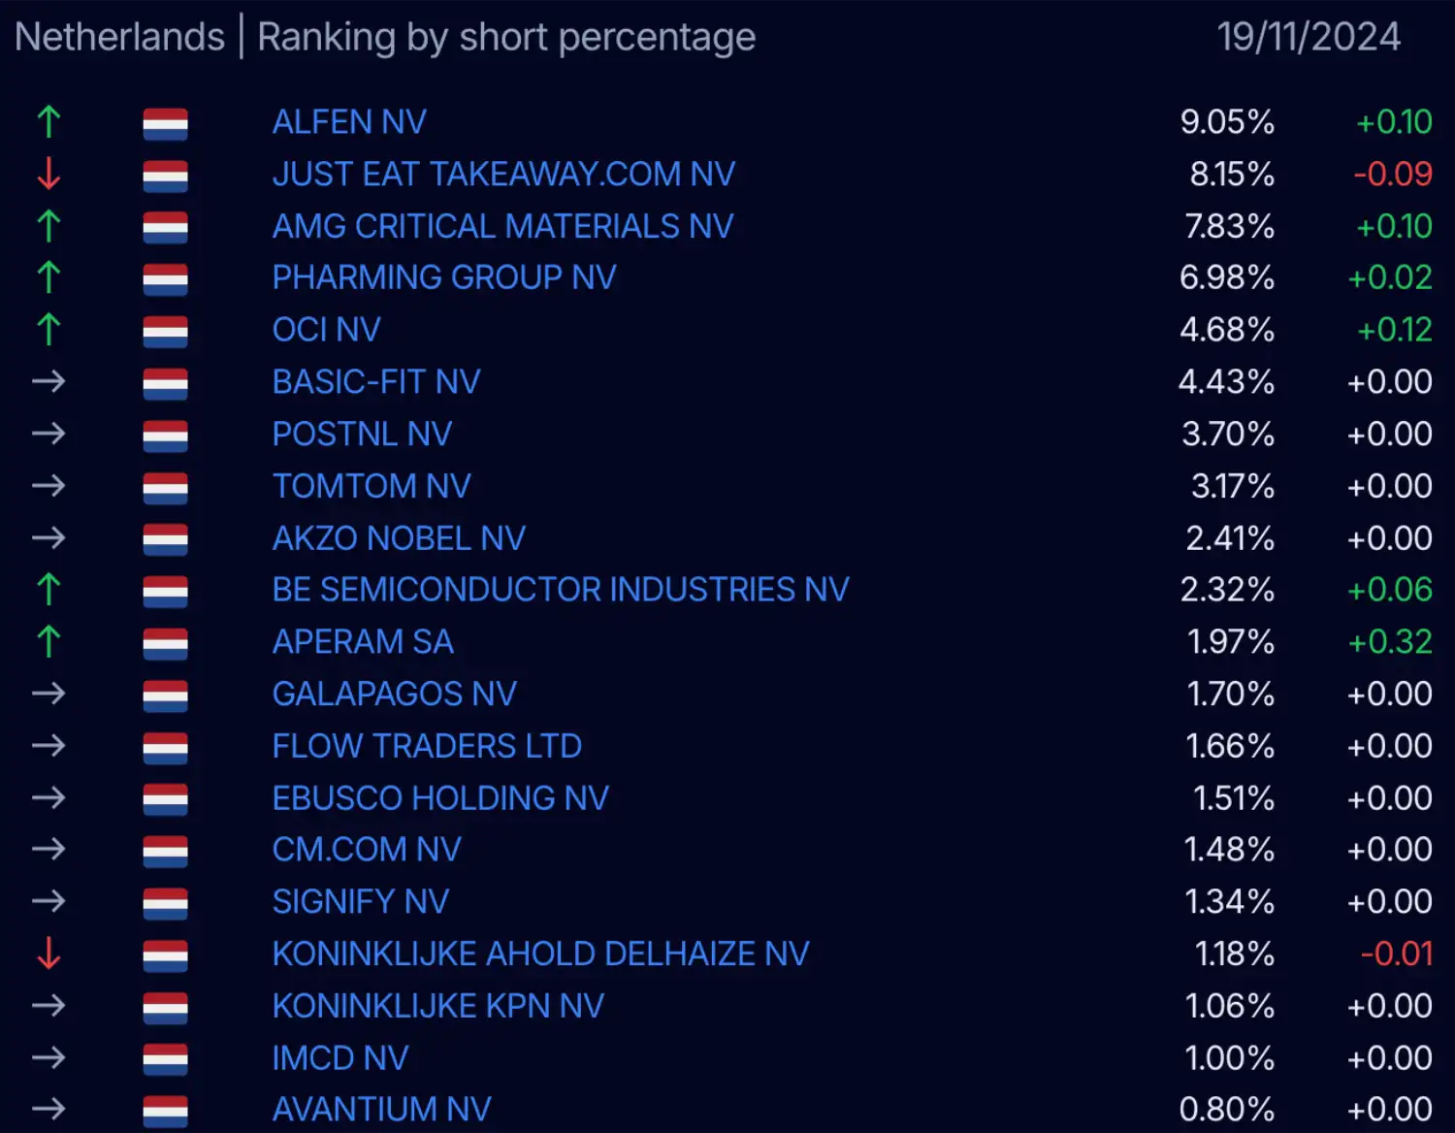Click the red down arrow beside JUST EAT TAKEAWAY.COM
This screenshot has height=1133, width=1455.
48,175
